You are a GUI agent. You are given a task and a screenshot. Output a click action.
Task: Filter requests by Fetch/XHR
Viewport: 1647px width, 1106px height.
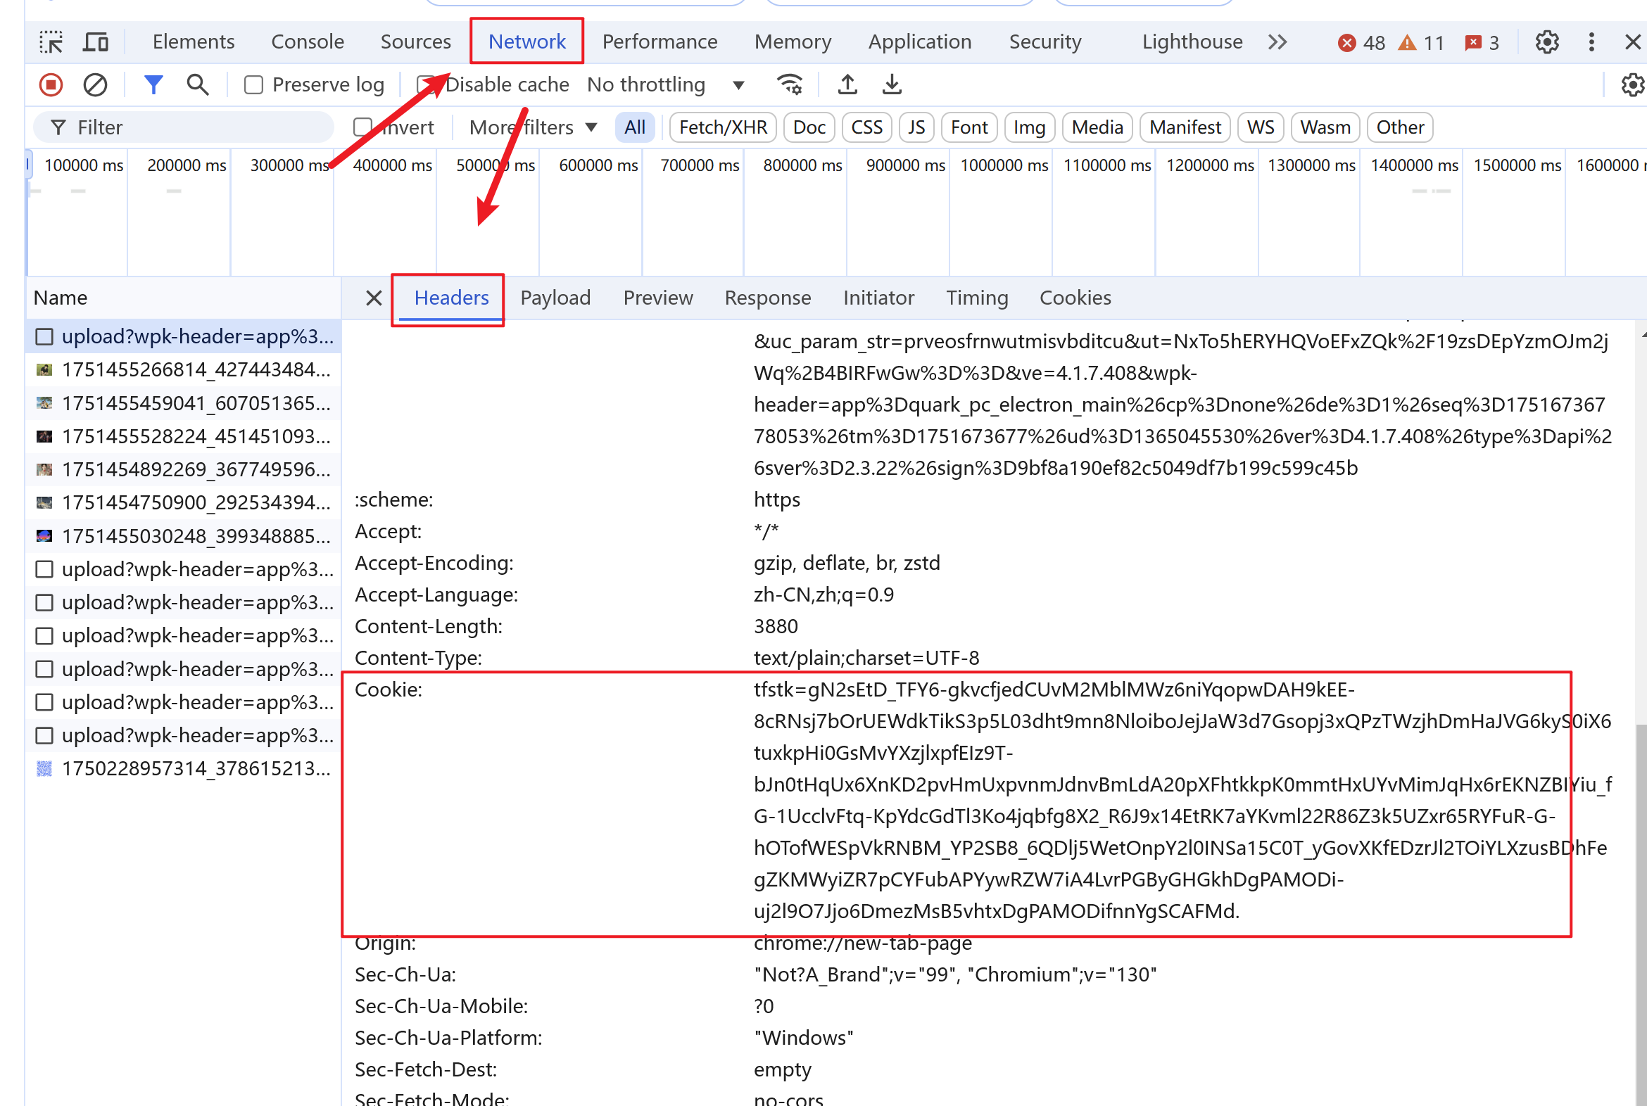tap(723, 127)
